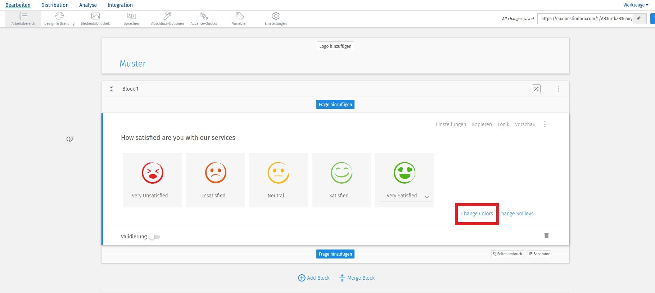Click the Muster survey title
Image resolution: width=655 pixels, height=293 pixels.
click(x=133, y=64)
